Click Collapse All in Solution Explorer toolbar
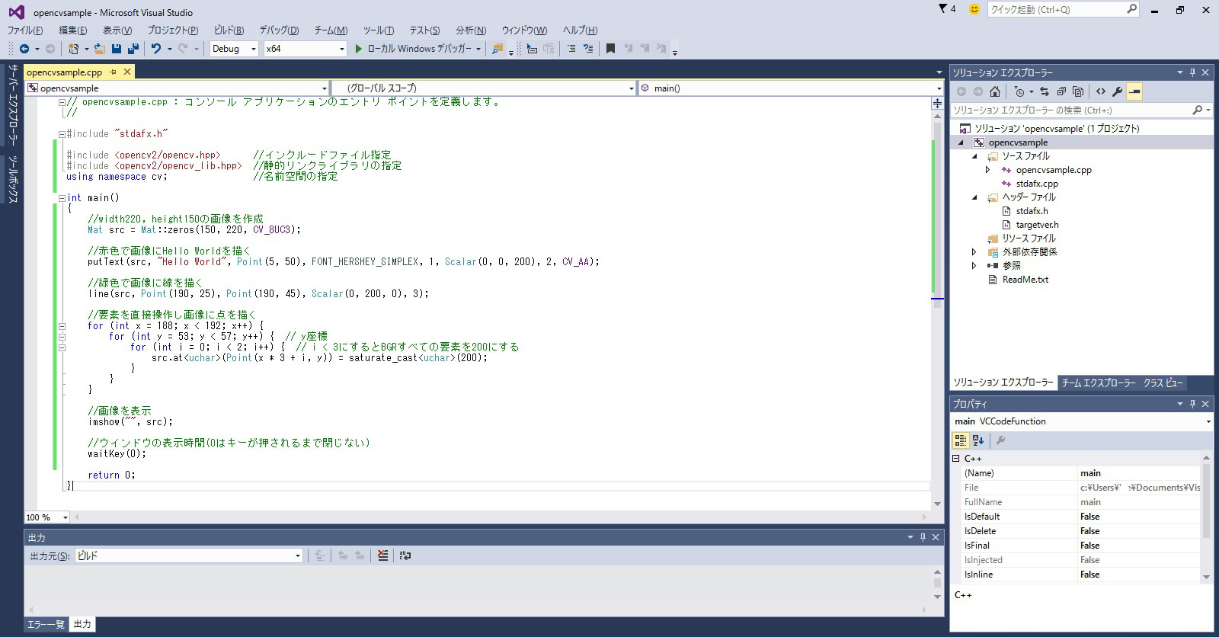Image resolution: width=1219 pixels, height=637 pixels. (x=1061, y=91)
